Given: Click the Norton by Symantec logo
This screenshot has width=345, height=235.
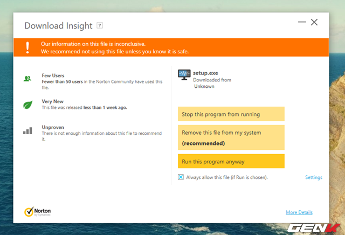Looking at the screenshot, I should click(x=38, y=212).
